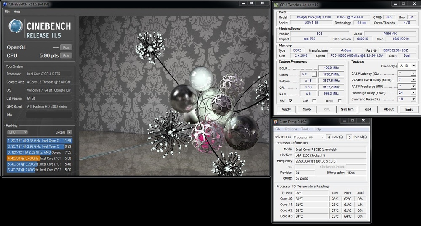Click the grayed CPU button in CPU-Tweaker
Screen dimensions: 421x226
click(x=327, y=110)
